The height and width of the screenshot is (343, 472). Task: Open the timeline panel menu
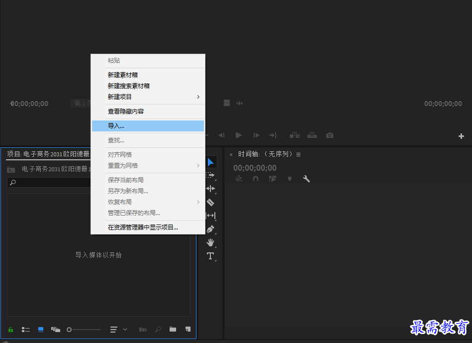pos(298,154)
